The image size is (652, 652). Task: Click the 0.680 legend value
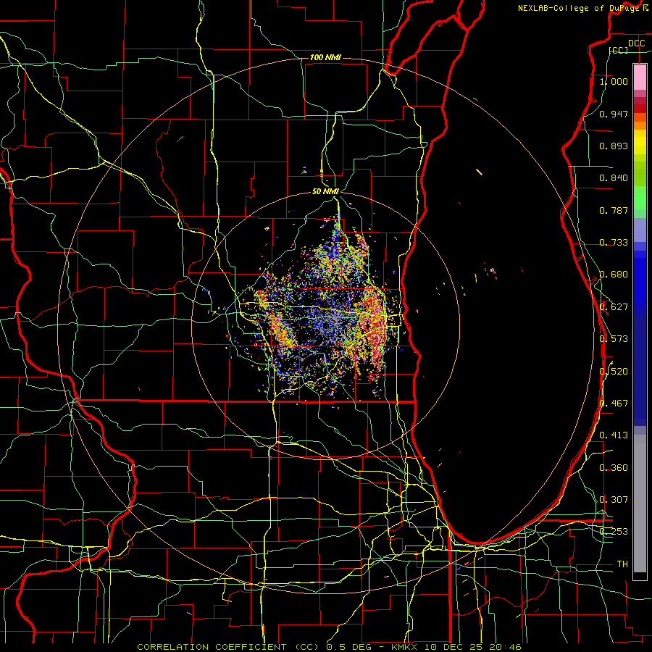coord(614,275)
